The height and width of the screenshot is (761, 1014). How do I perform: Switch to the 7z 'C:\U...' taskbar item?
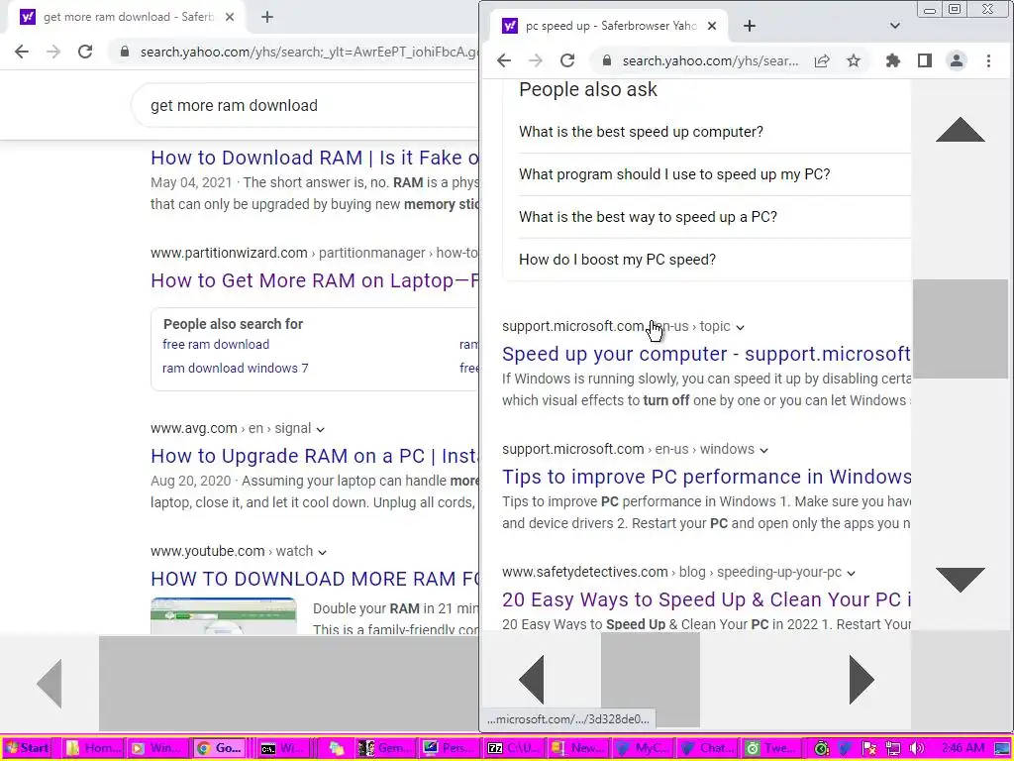point(514,748)
